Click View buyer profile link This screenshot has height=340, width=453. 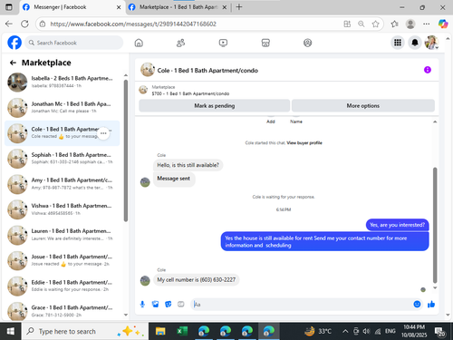click(x=304, y=143)
